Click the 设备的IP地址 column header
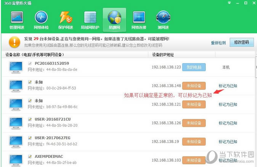 pyautogui.click(x=182, y=55)
